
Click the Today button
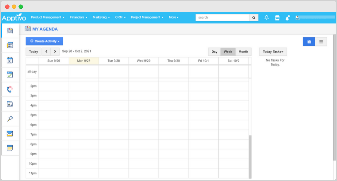pos(33,52)
